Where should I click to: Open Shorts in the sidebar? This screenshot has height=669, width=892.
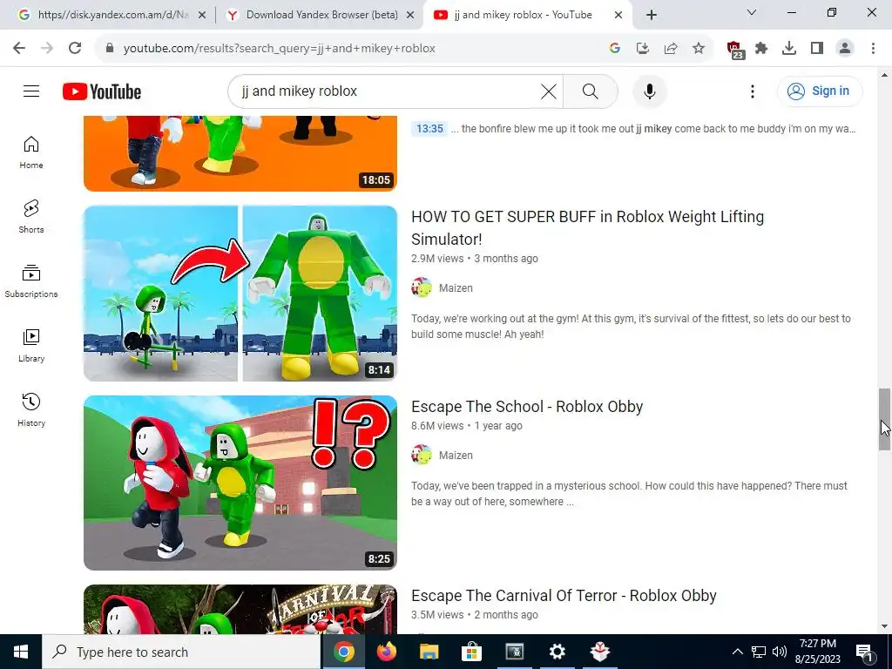[x=31, y=216]
